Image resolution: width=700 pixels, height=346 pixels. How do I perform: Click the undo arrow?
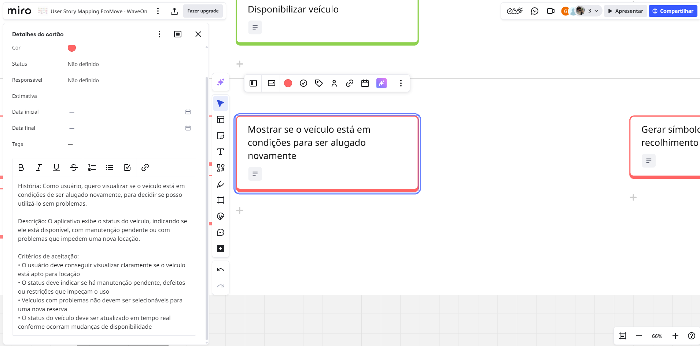pos(221,270)
